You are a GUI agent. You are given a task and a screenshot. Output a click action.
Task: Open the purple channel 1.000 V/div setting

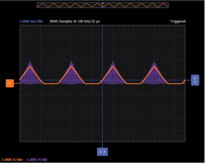pyautogui.click(x=37, y=160)
